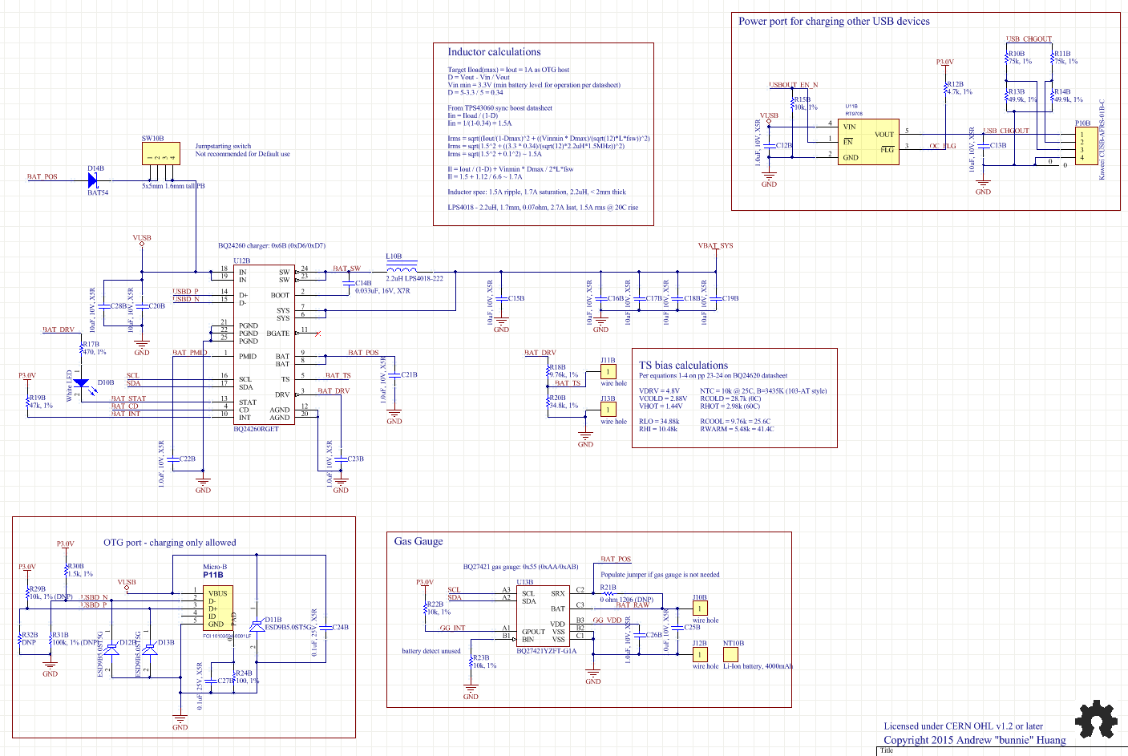Select the D13B ESD diode symbol
Screen dimensions: 1128x756
149,649
